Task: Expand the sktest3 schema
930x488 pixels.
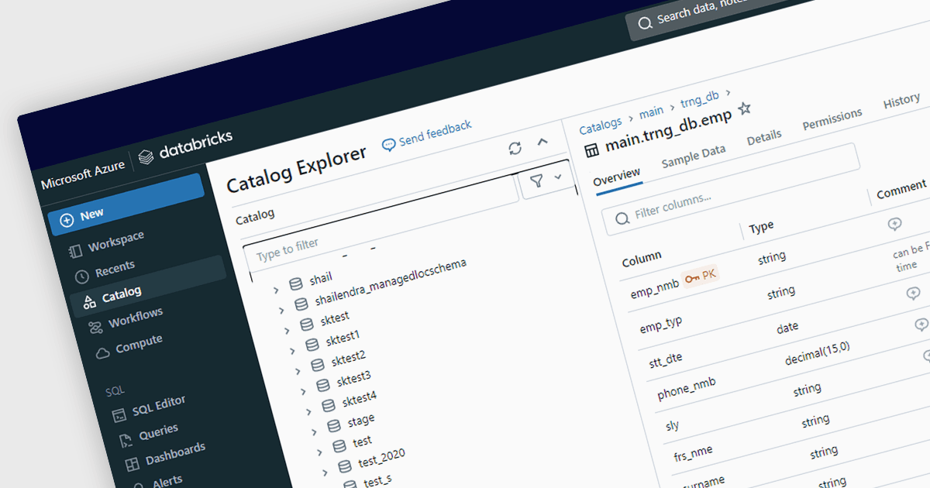Action: (303, 391)
